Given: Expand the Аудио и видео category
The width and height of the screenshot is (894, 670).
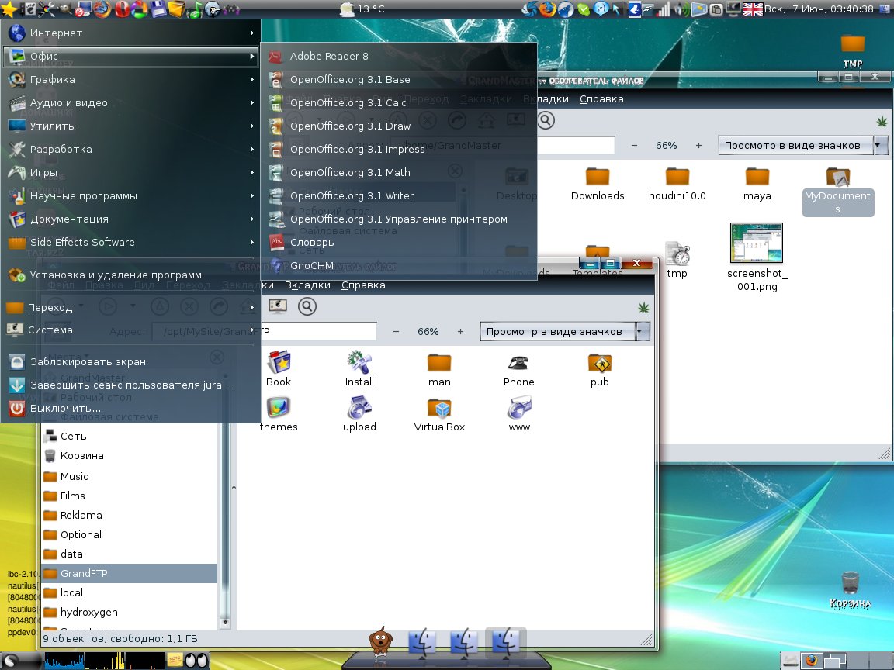Looking at the screenshot, I should 131,102.
